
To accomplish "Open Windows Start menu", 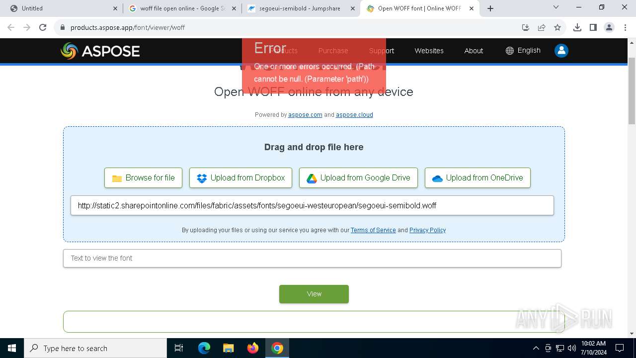I will click(x=12, y=348).
